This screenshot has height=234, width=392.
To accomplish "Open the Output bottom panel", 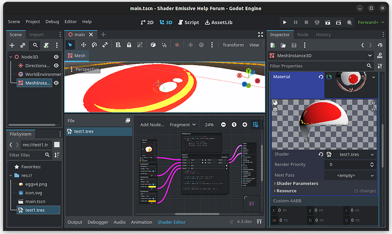I will click(75, 222).
